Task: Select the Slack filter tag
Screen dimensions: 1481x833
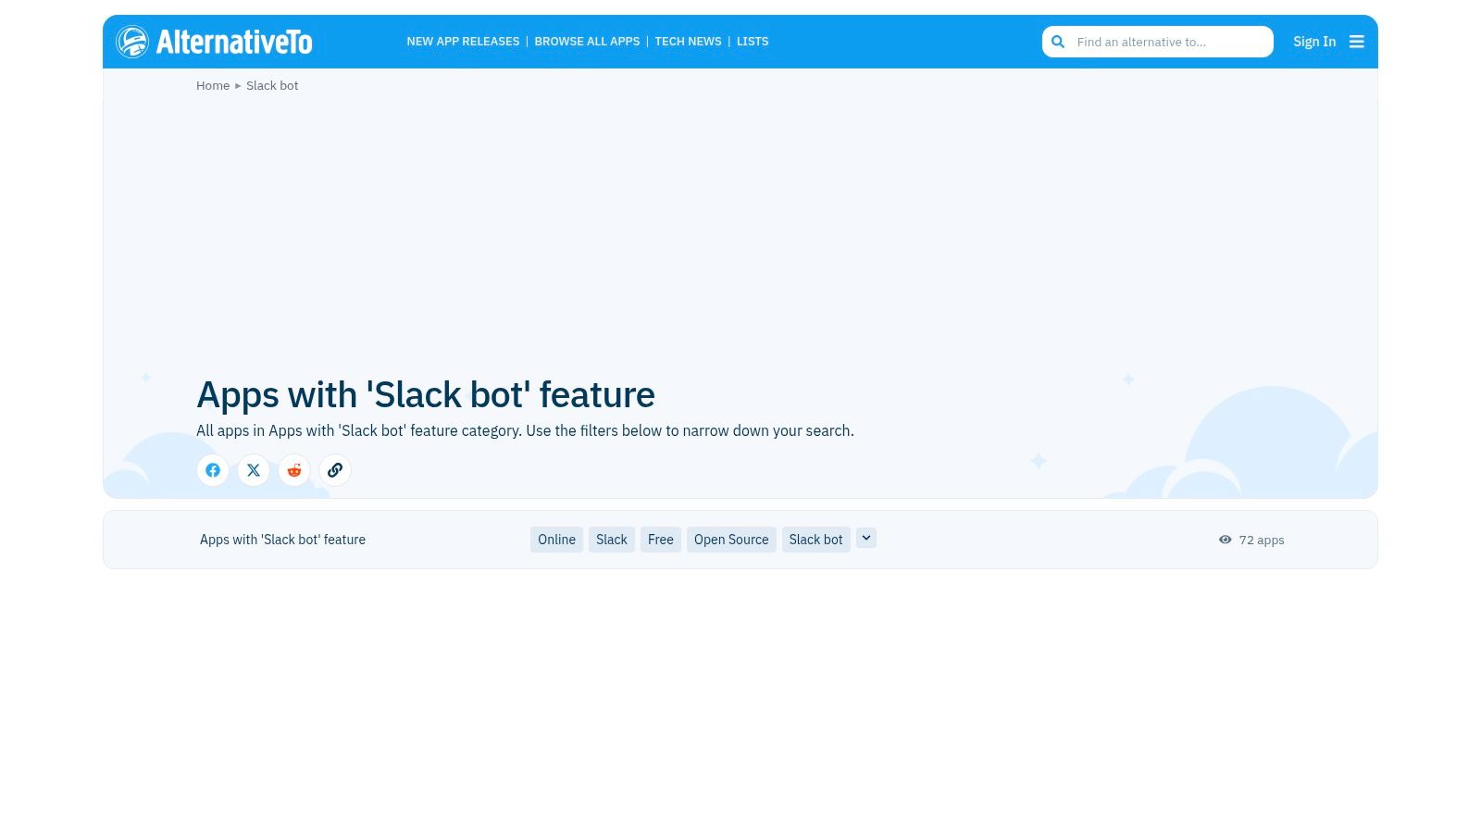Action: (x=612, y=540)
